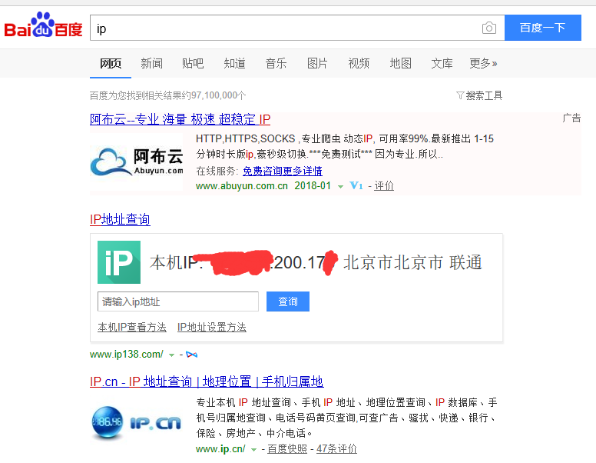This screenshot has width=596, height=463.
Task: Open 免费咨询更多详情 link
Action: (x=283, y=171)
